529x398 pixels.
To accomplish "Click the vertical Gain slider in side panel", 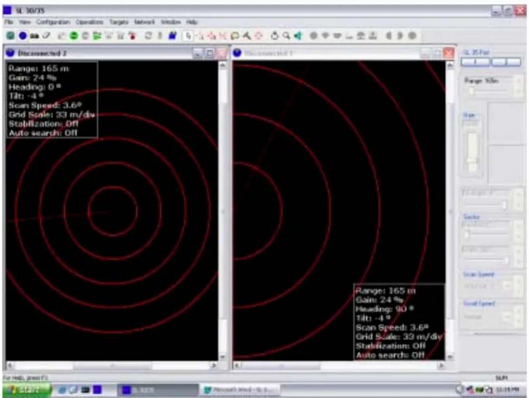I will pyautogui.click(x=472, y=152).
